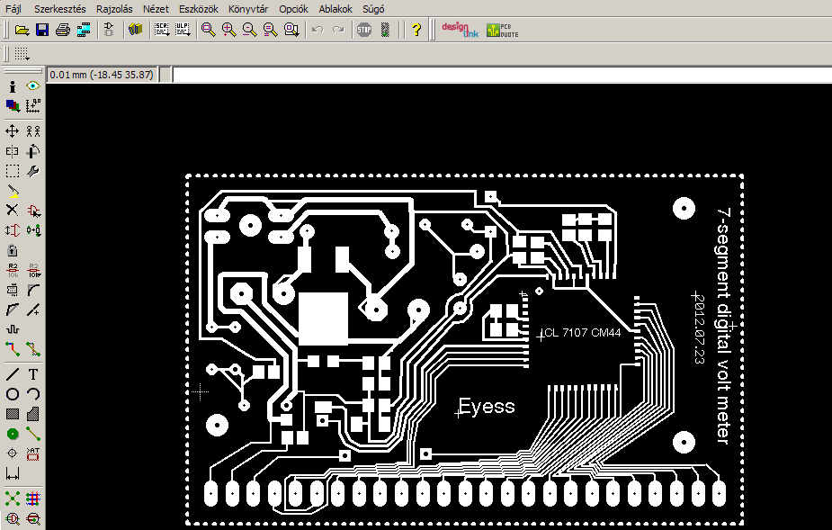
Task: Select the Info tool
Action: pos(13,86)
